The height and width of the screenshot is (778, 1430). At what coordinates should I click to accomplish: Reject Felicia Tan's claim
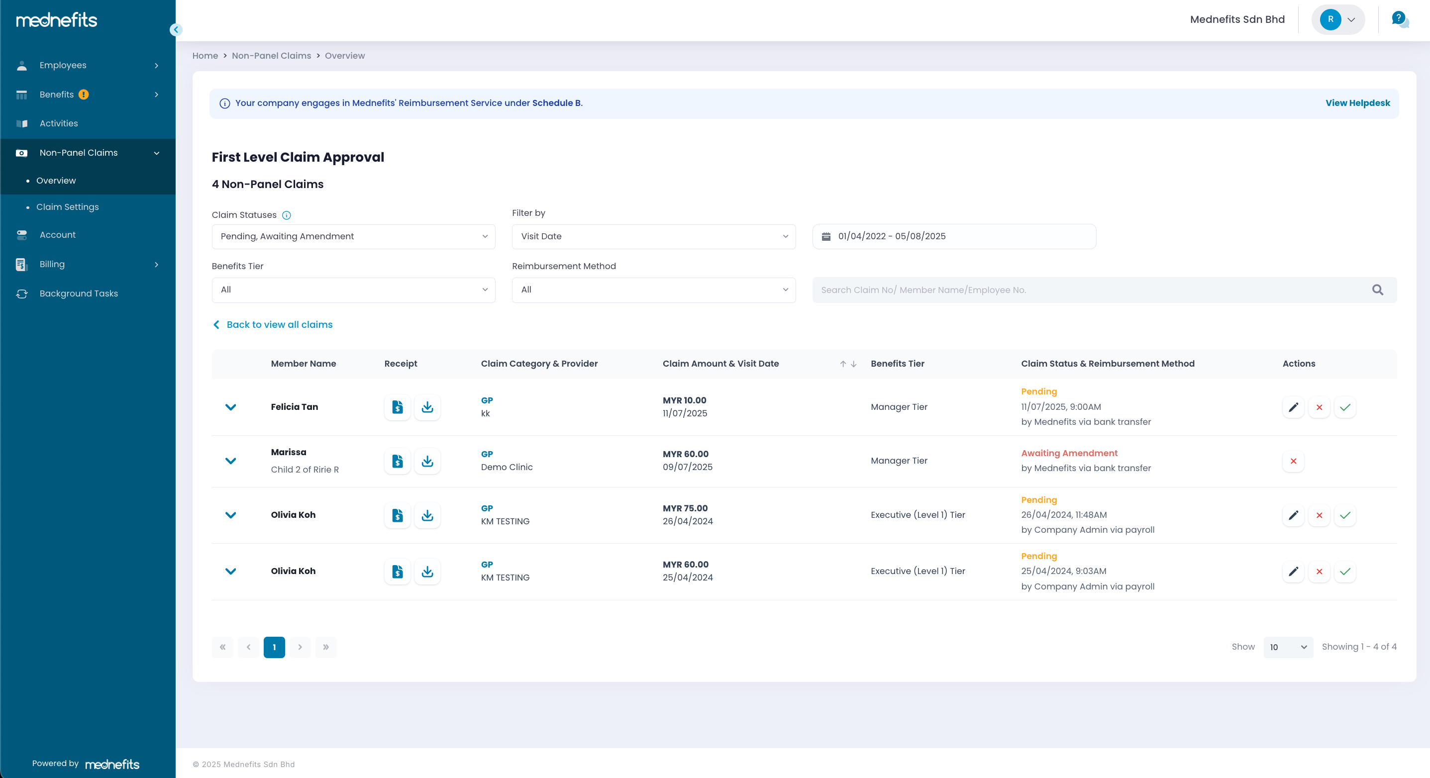point(1320,407)
